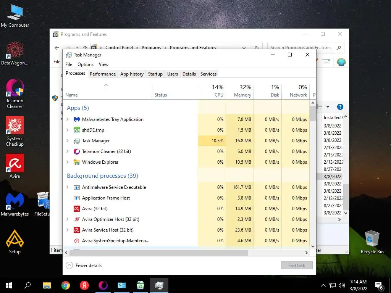391x293 pixels.
Task: Expand the Avira Service Host row
Action: tap(67, 230)
